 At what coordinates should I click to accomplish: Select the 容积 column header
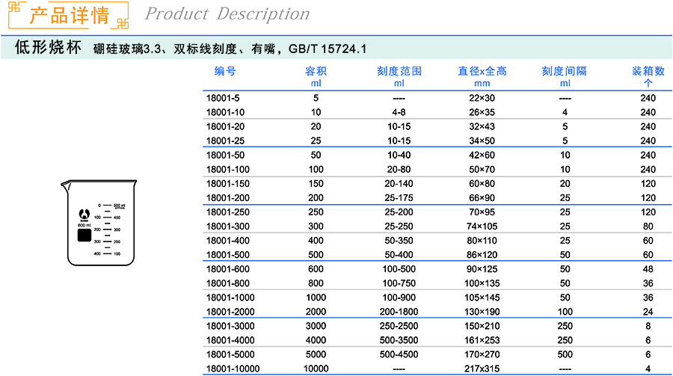pos(316,71)
